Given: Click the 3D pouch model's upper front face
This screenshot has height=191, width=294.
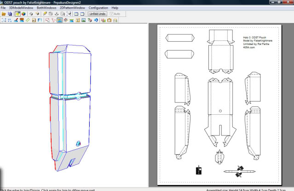Looking at the screenshot, I should click(x=78, y=73).
